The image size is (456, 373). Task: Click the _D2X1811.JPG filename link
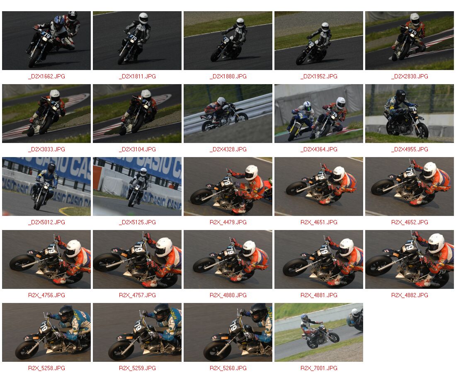pyautogui.click(x=137, y=76)
